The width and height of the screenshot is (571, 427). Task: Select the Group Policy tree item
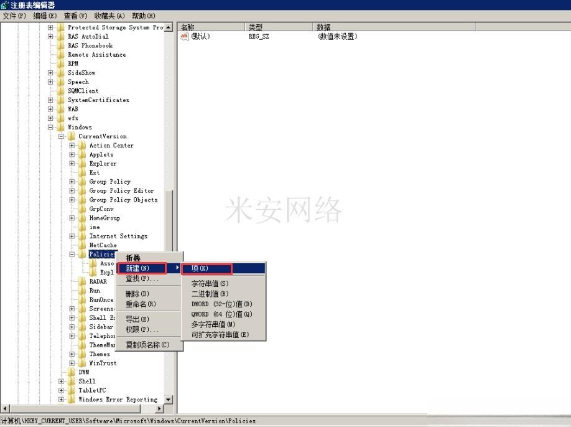pos(109,181)
